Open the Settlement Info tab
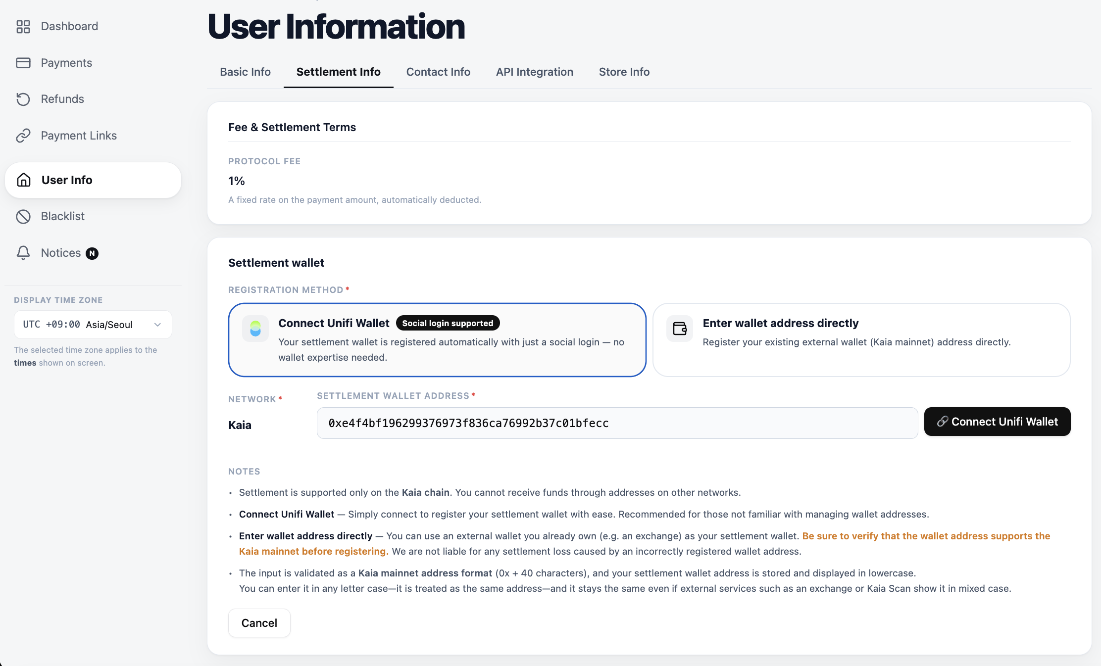This screenshot has width=1101, height=666. pyautogui.click(x=339, y=72)
